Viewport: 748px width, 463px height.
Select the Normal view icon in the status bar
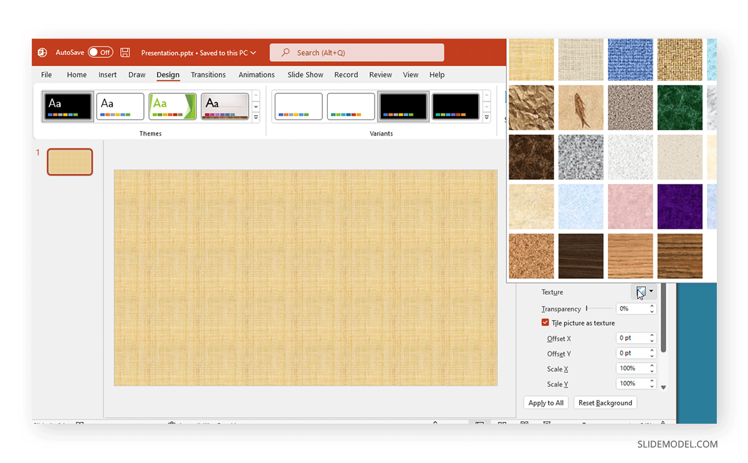[x=479, y=423]
